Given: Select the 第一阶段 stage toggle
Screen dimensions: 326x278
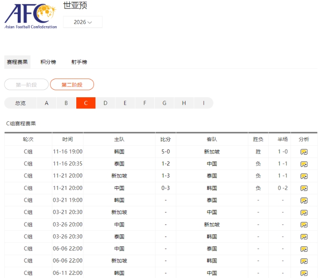Looking at the screenshot, I should 26,85.
